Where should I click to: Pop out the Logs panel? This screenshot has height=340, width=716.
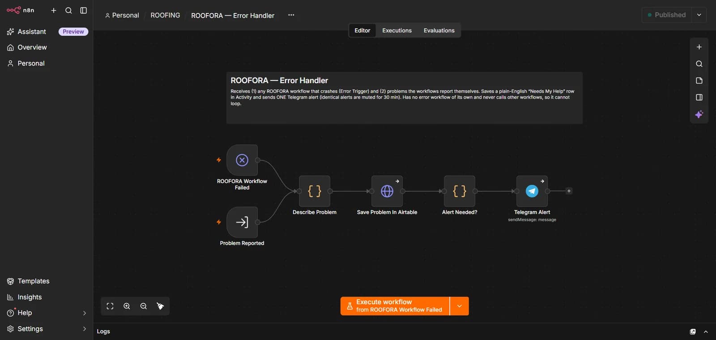693,331
